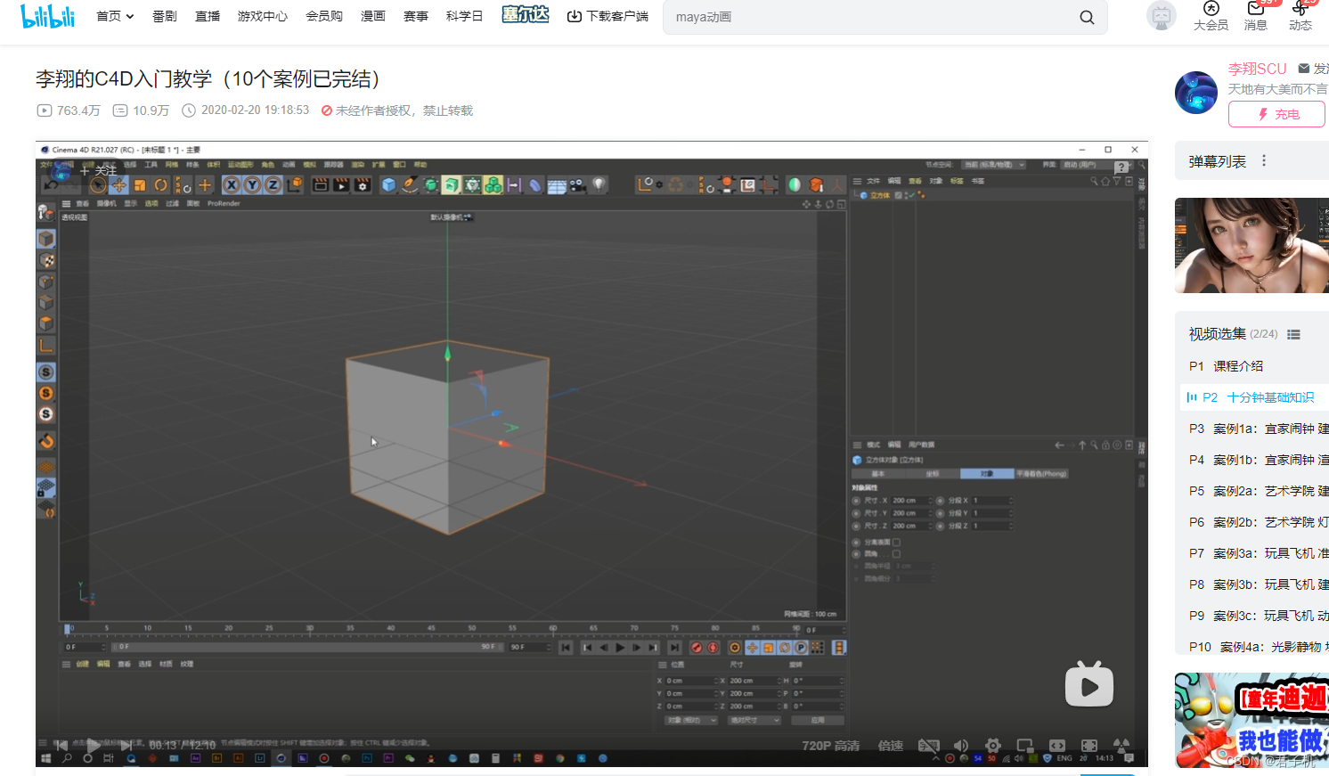Open the 赛事 nav item
Screen dimensions: 1329x776
[x=416, y=16]
